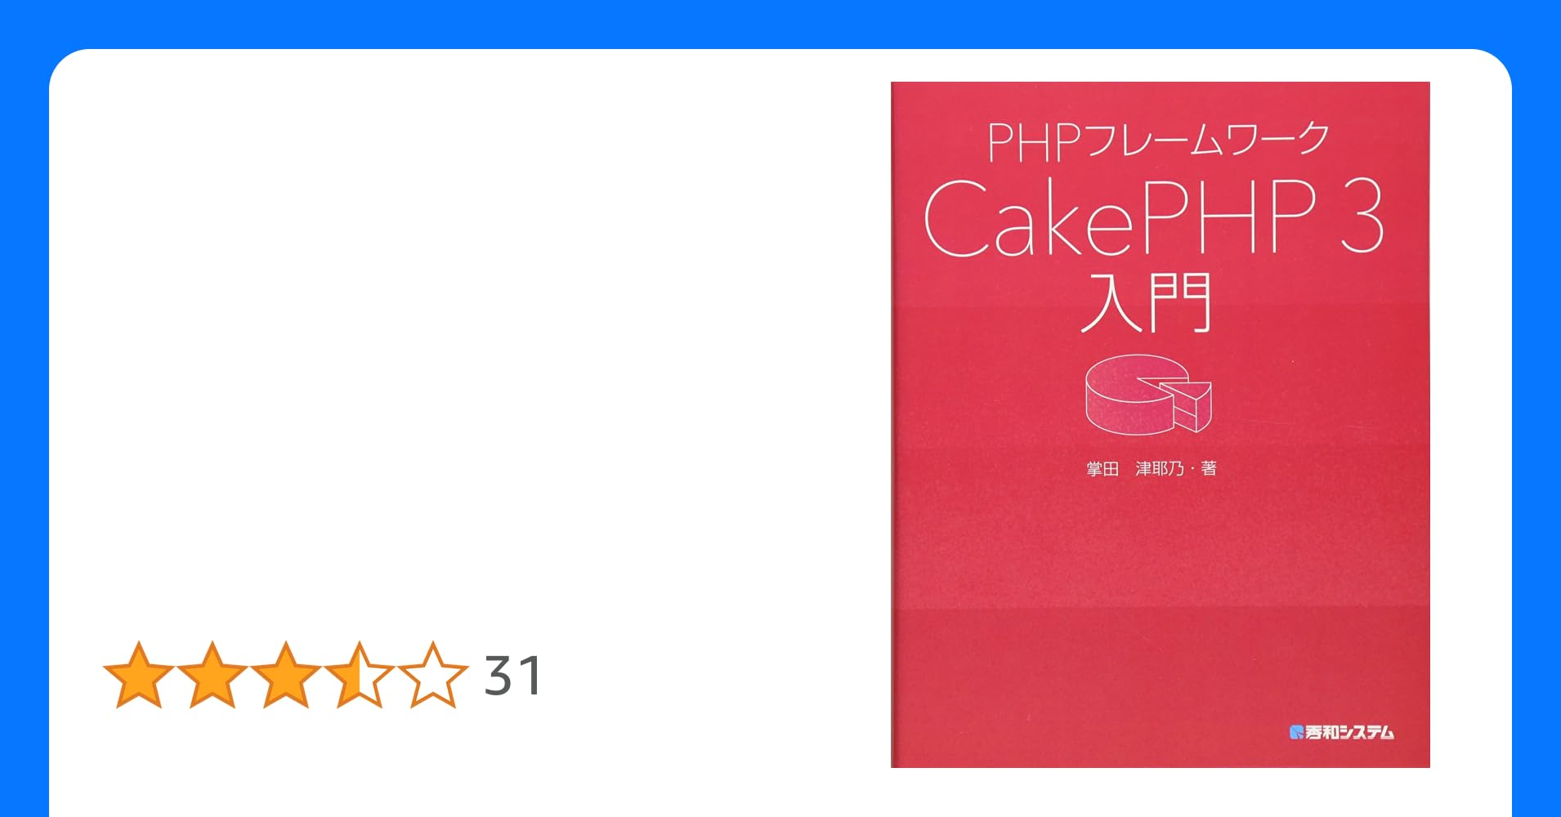Click the blue 秀和システム logo mark
This screenshot has height=817, width=1561.
(x=1296, y=732)
